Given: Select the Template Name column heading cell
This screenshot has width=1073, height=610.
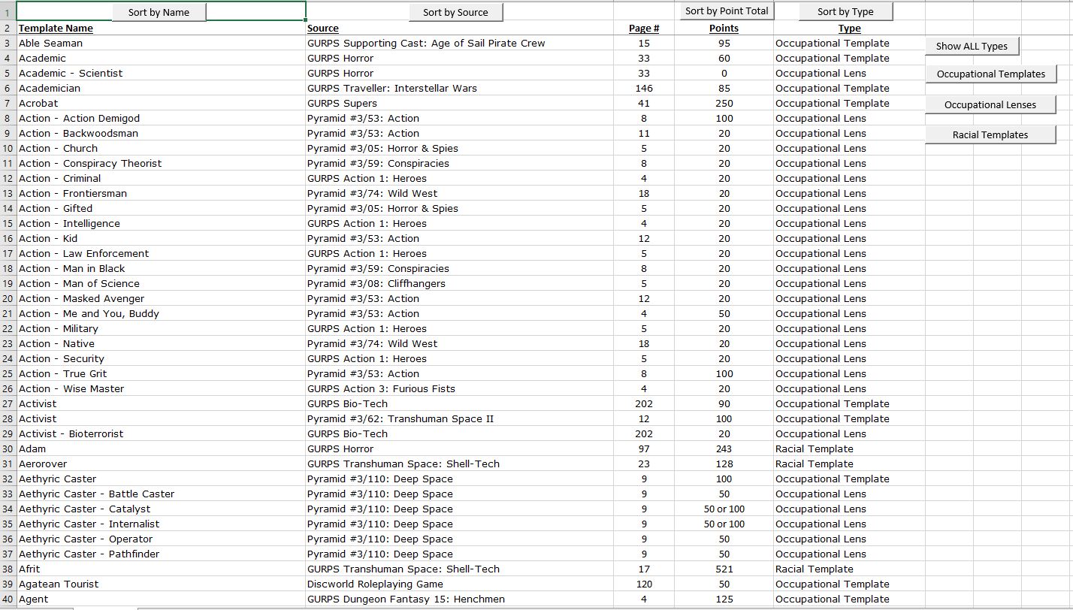Looking at the screenshot, I should point(161,29).
